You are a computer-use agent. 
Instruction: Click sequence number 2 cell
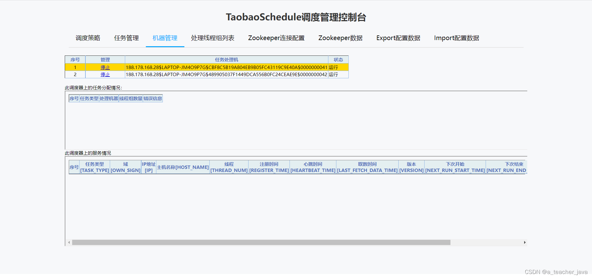pyautogui.click(x=75, y=74)
